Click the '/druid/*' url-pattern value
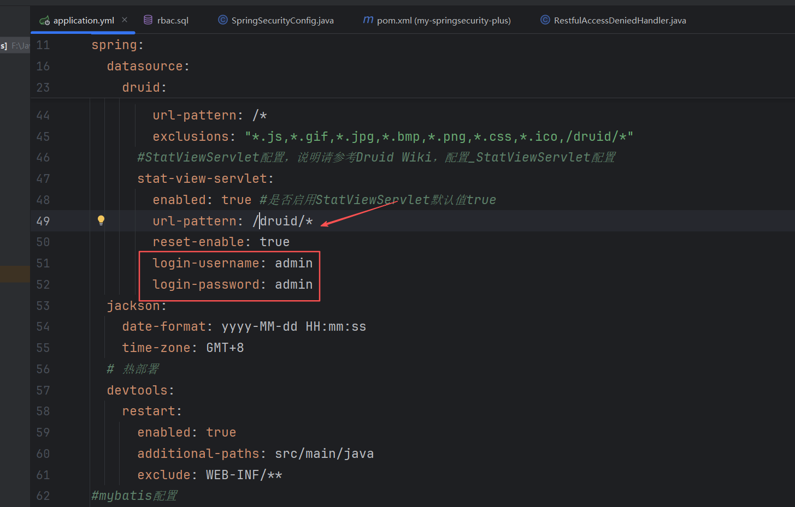Image resolution: width=795 pixels, height=507 pixels. click(282, 221)
